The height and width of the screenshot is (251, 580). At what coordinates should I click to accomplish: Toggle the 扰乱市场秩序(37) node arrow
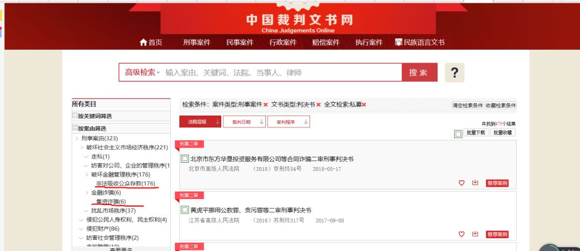pos(87,211)
